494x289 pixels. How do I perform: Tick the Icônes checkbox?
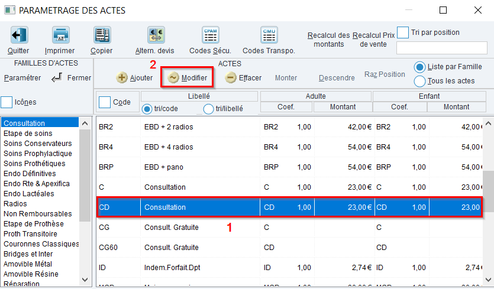click(7, 102)
